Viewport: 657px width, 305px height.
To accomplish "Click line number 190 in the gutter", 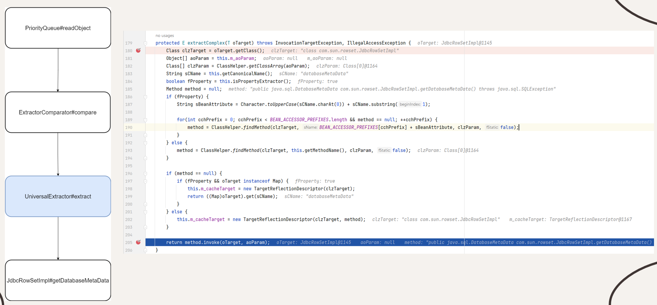I will coord(129,128).
